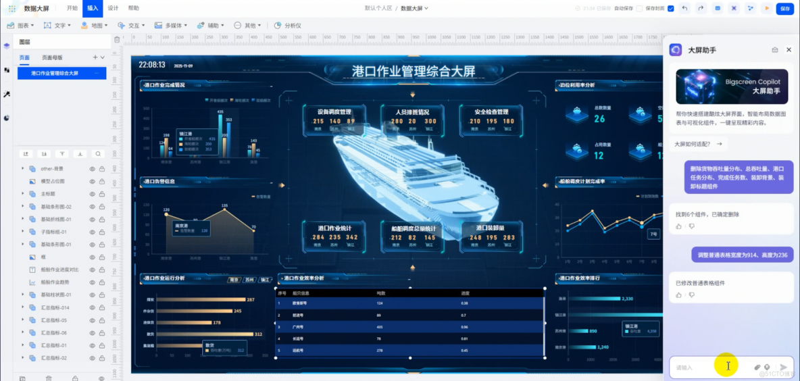The width and height of the screenshot is (800, 381).
Task: Hide the 船舶作业趋势 layer
Action: pyautogui.click(x=93, y=282)
